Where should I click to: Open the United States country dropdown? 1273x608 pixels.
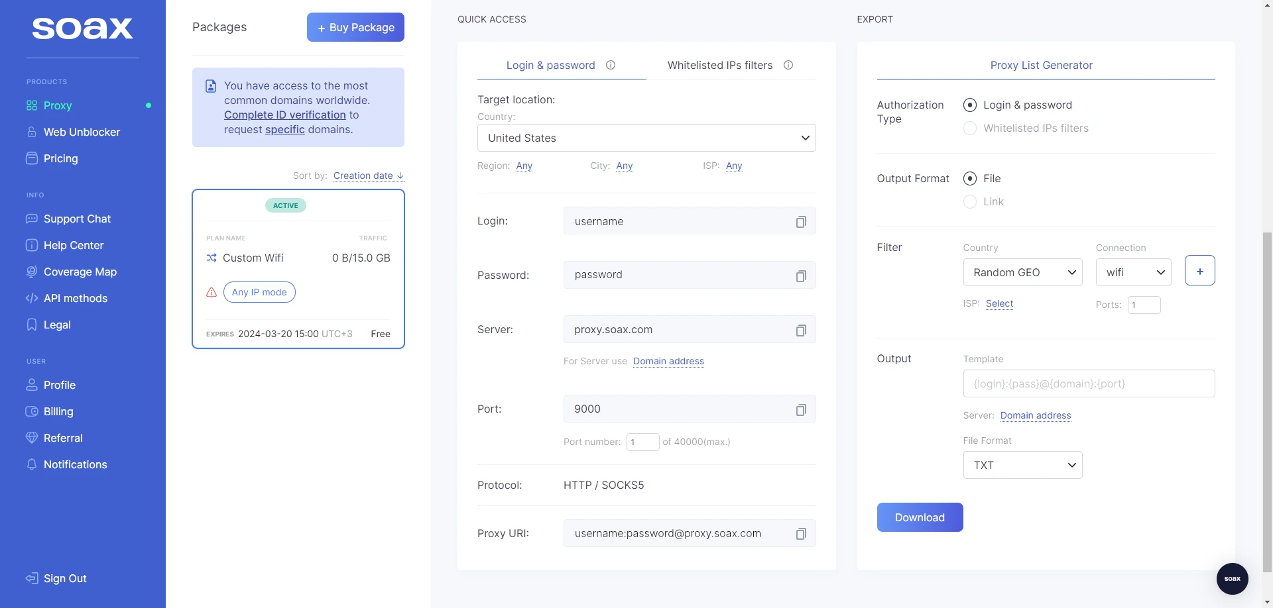(646, 138)
